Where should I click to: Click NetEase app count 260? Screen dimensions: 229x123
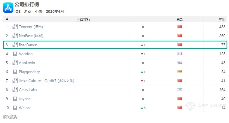(x=222, y=36)
